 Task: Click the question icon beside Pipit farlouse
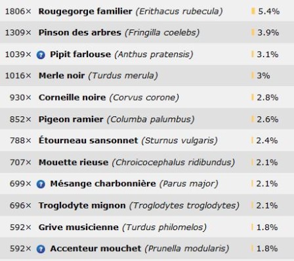41,55
